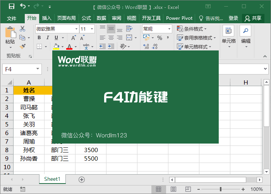
Task: Apply cell borders icon
Action: [39, 47]
